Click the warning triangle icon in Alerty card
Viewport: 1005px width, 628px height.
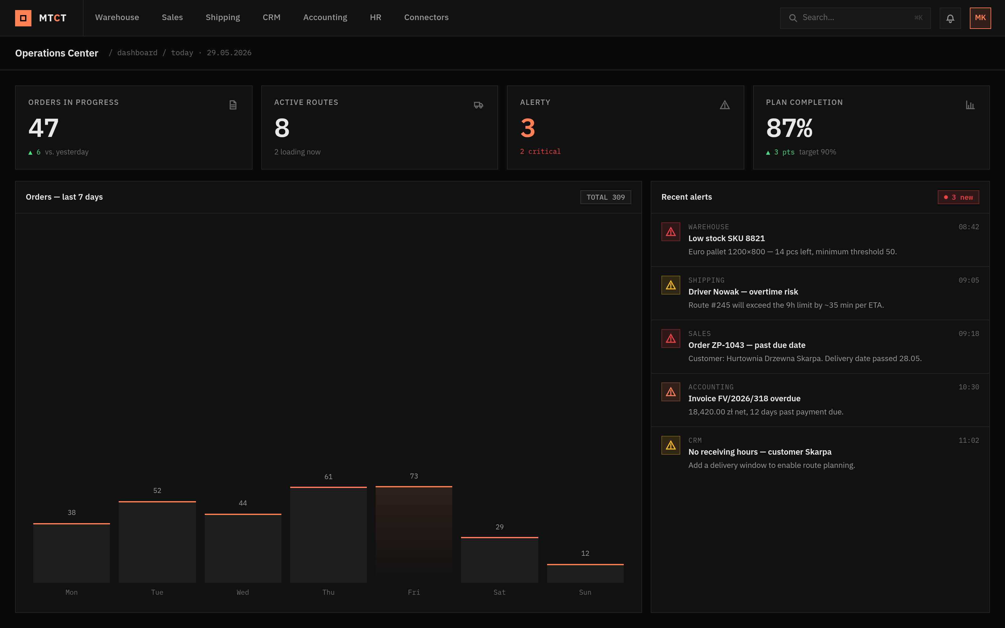tap(725, 105)
